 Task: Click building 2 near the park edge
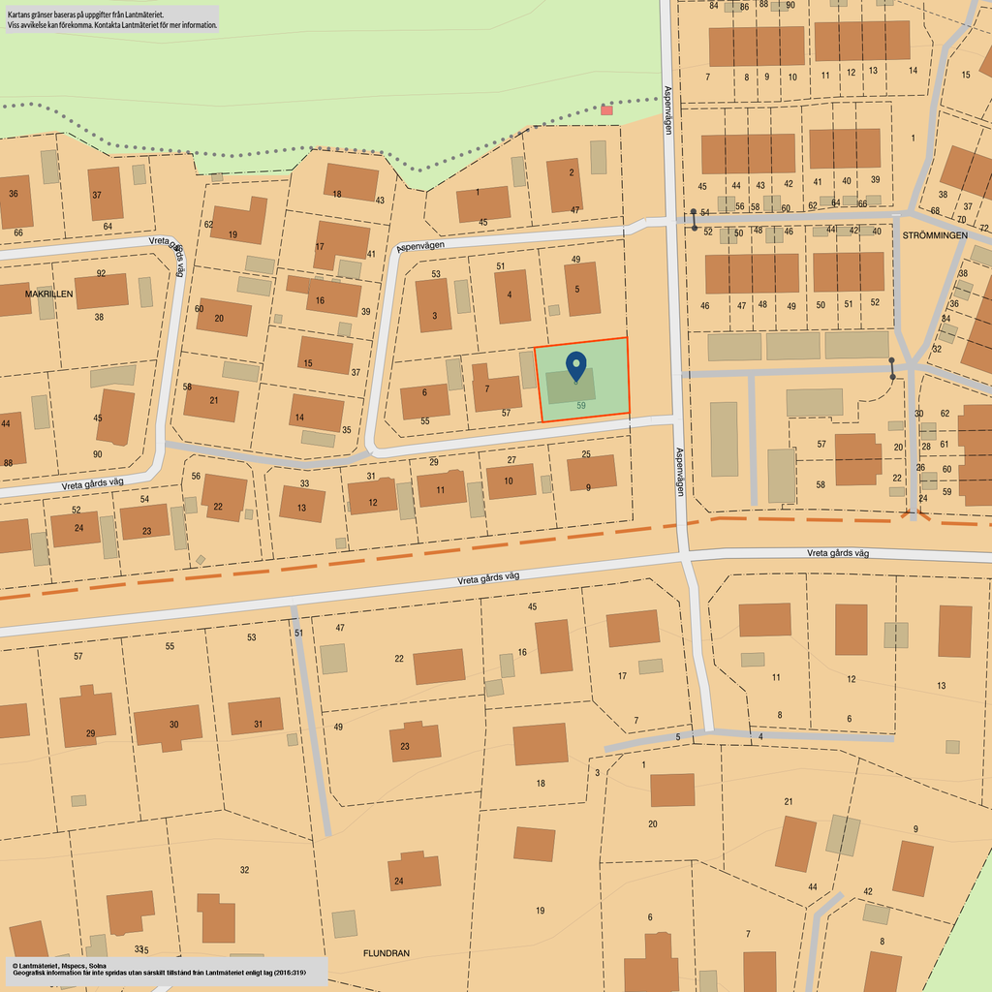click(564, 185)
